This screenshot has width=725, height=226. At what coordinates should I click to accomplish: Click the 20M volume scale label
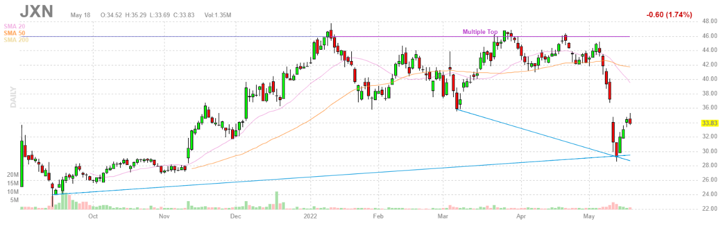point(12,176)
